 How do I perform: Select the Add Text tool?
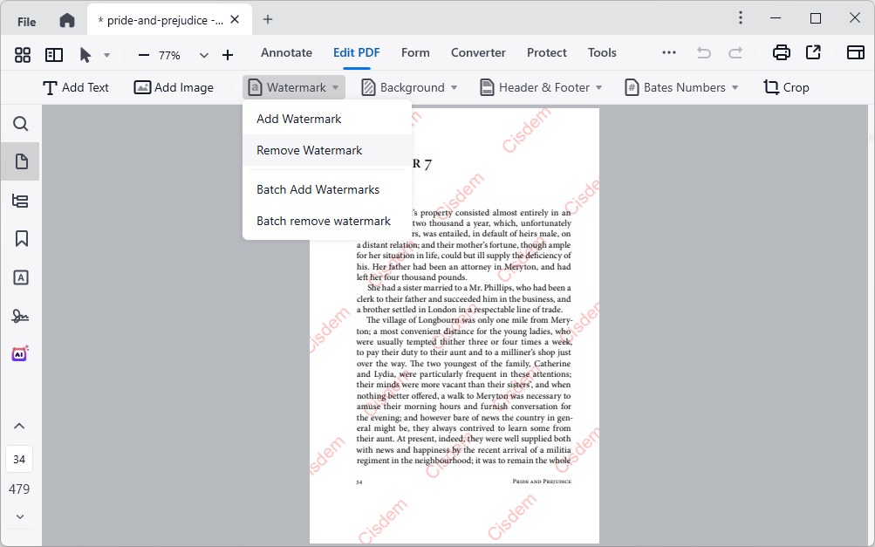(x=77, y=87)
